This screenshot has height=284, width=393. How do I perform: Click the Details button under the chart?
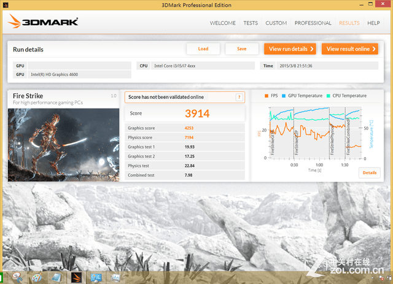click(x=370, y=173)
